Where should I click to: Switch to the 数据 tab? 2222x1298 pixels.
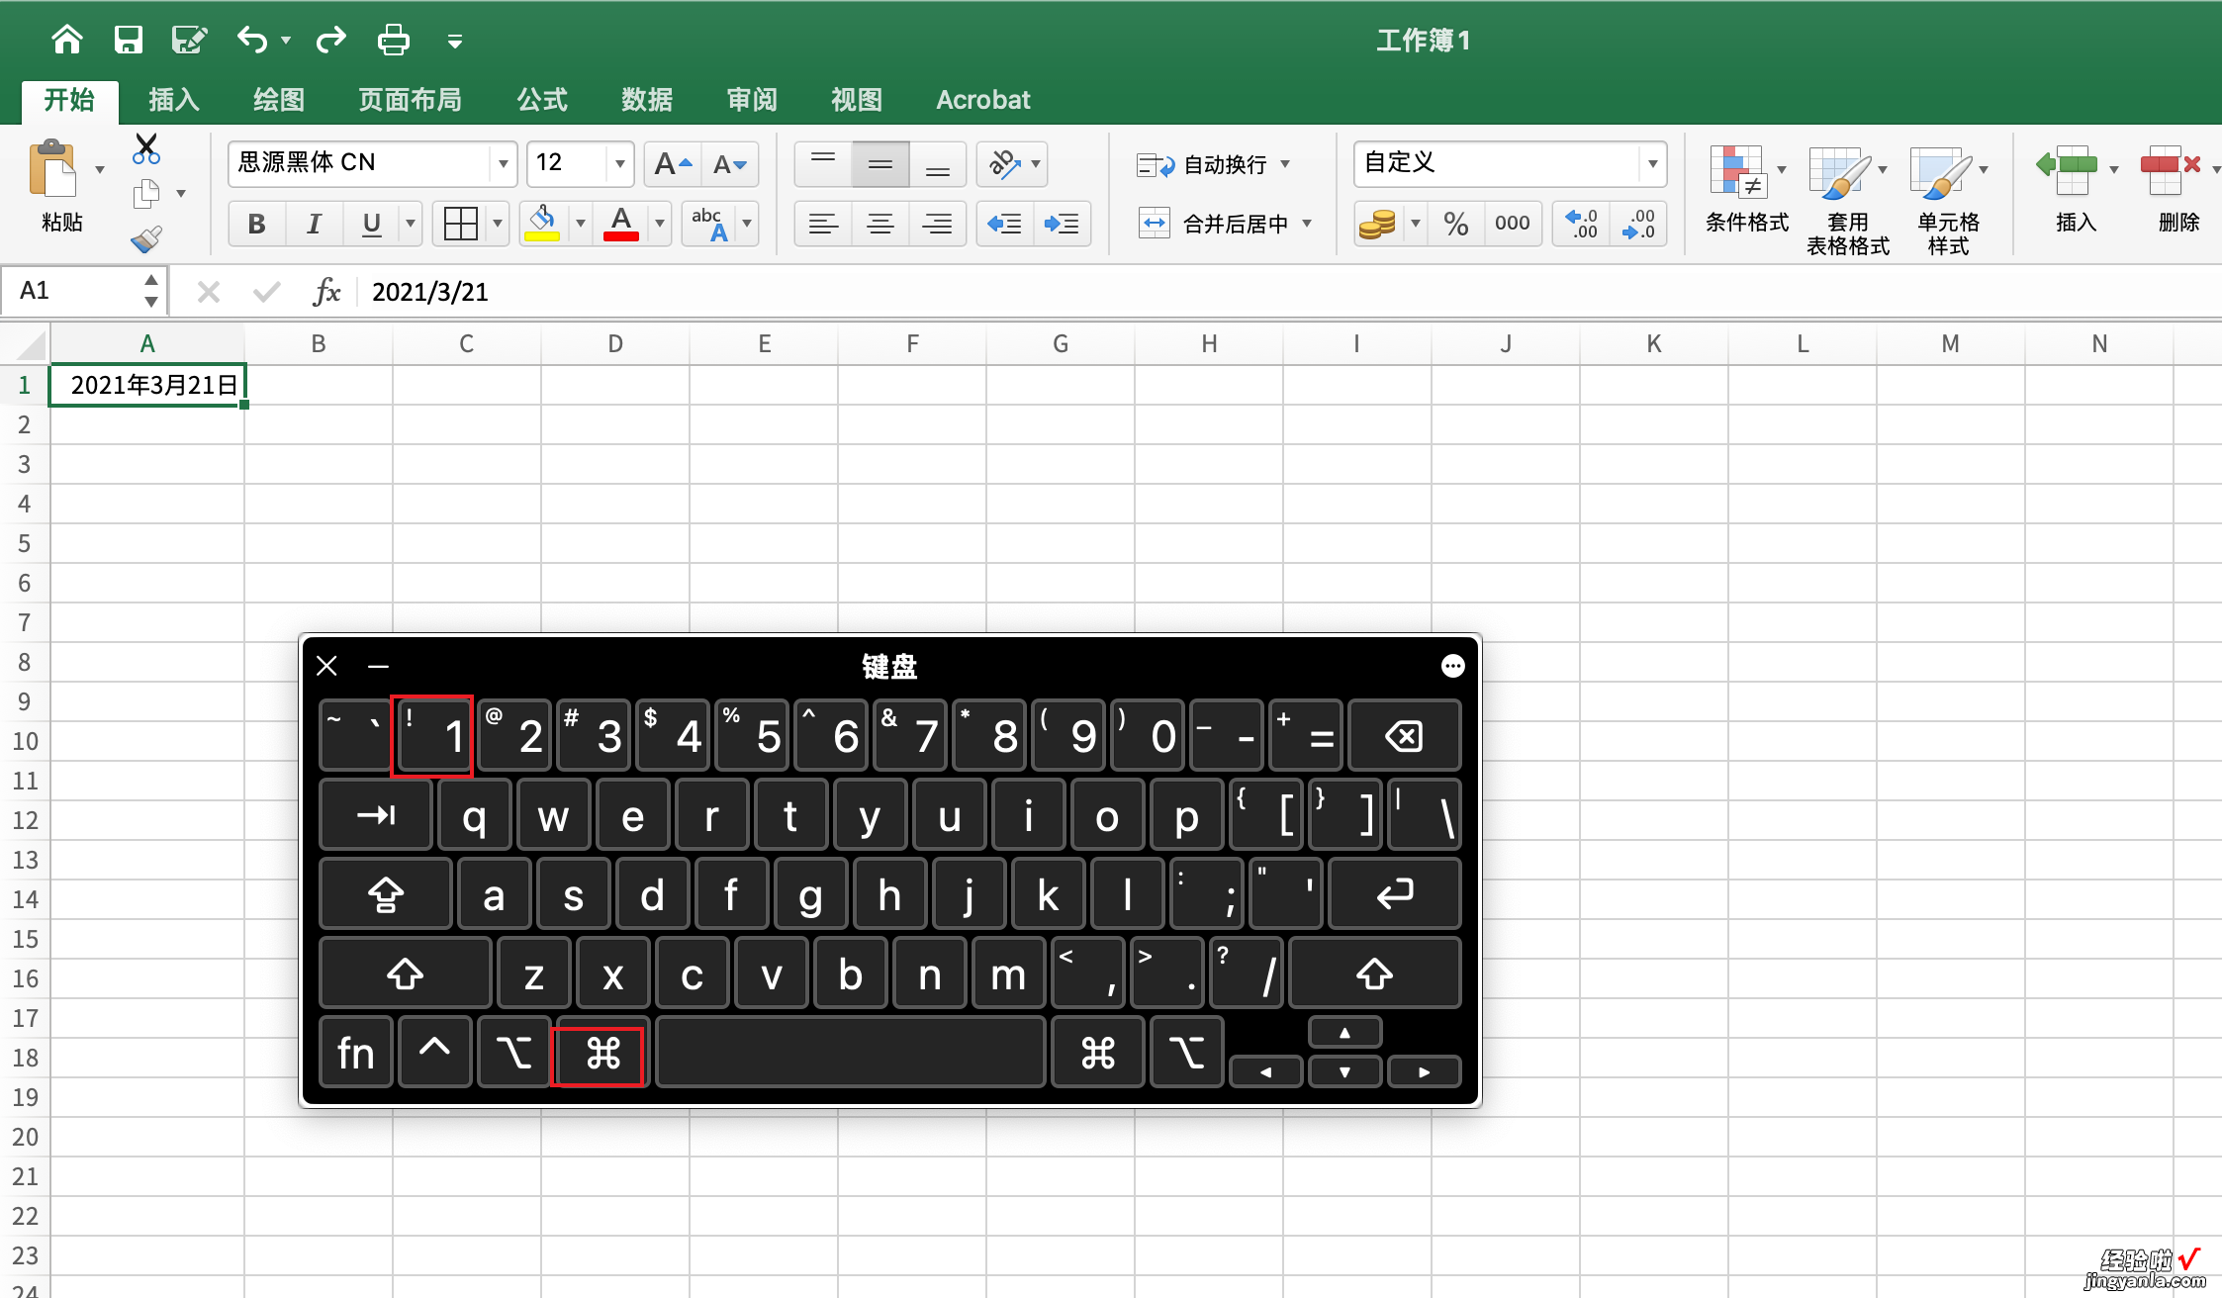tap(647, 100)
